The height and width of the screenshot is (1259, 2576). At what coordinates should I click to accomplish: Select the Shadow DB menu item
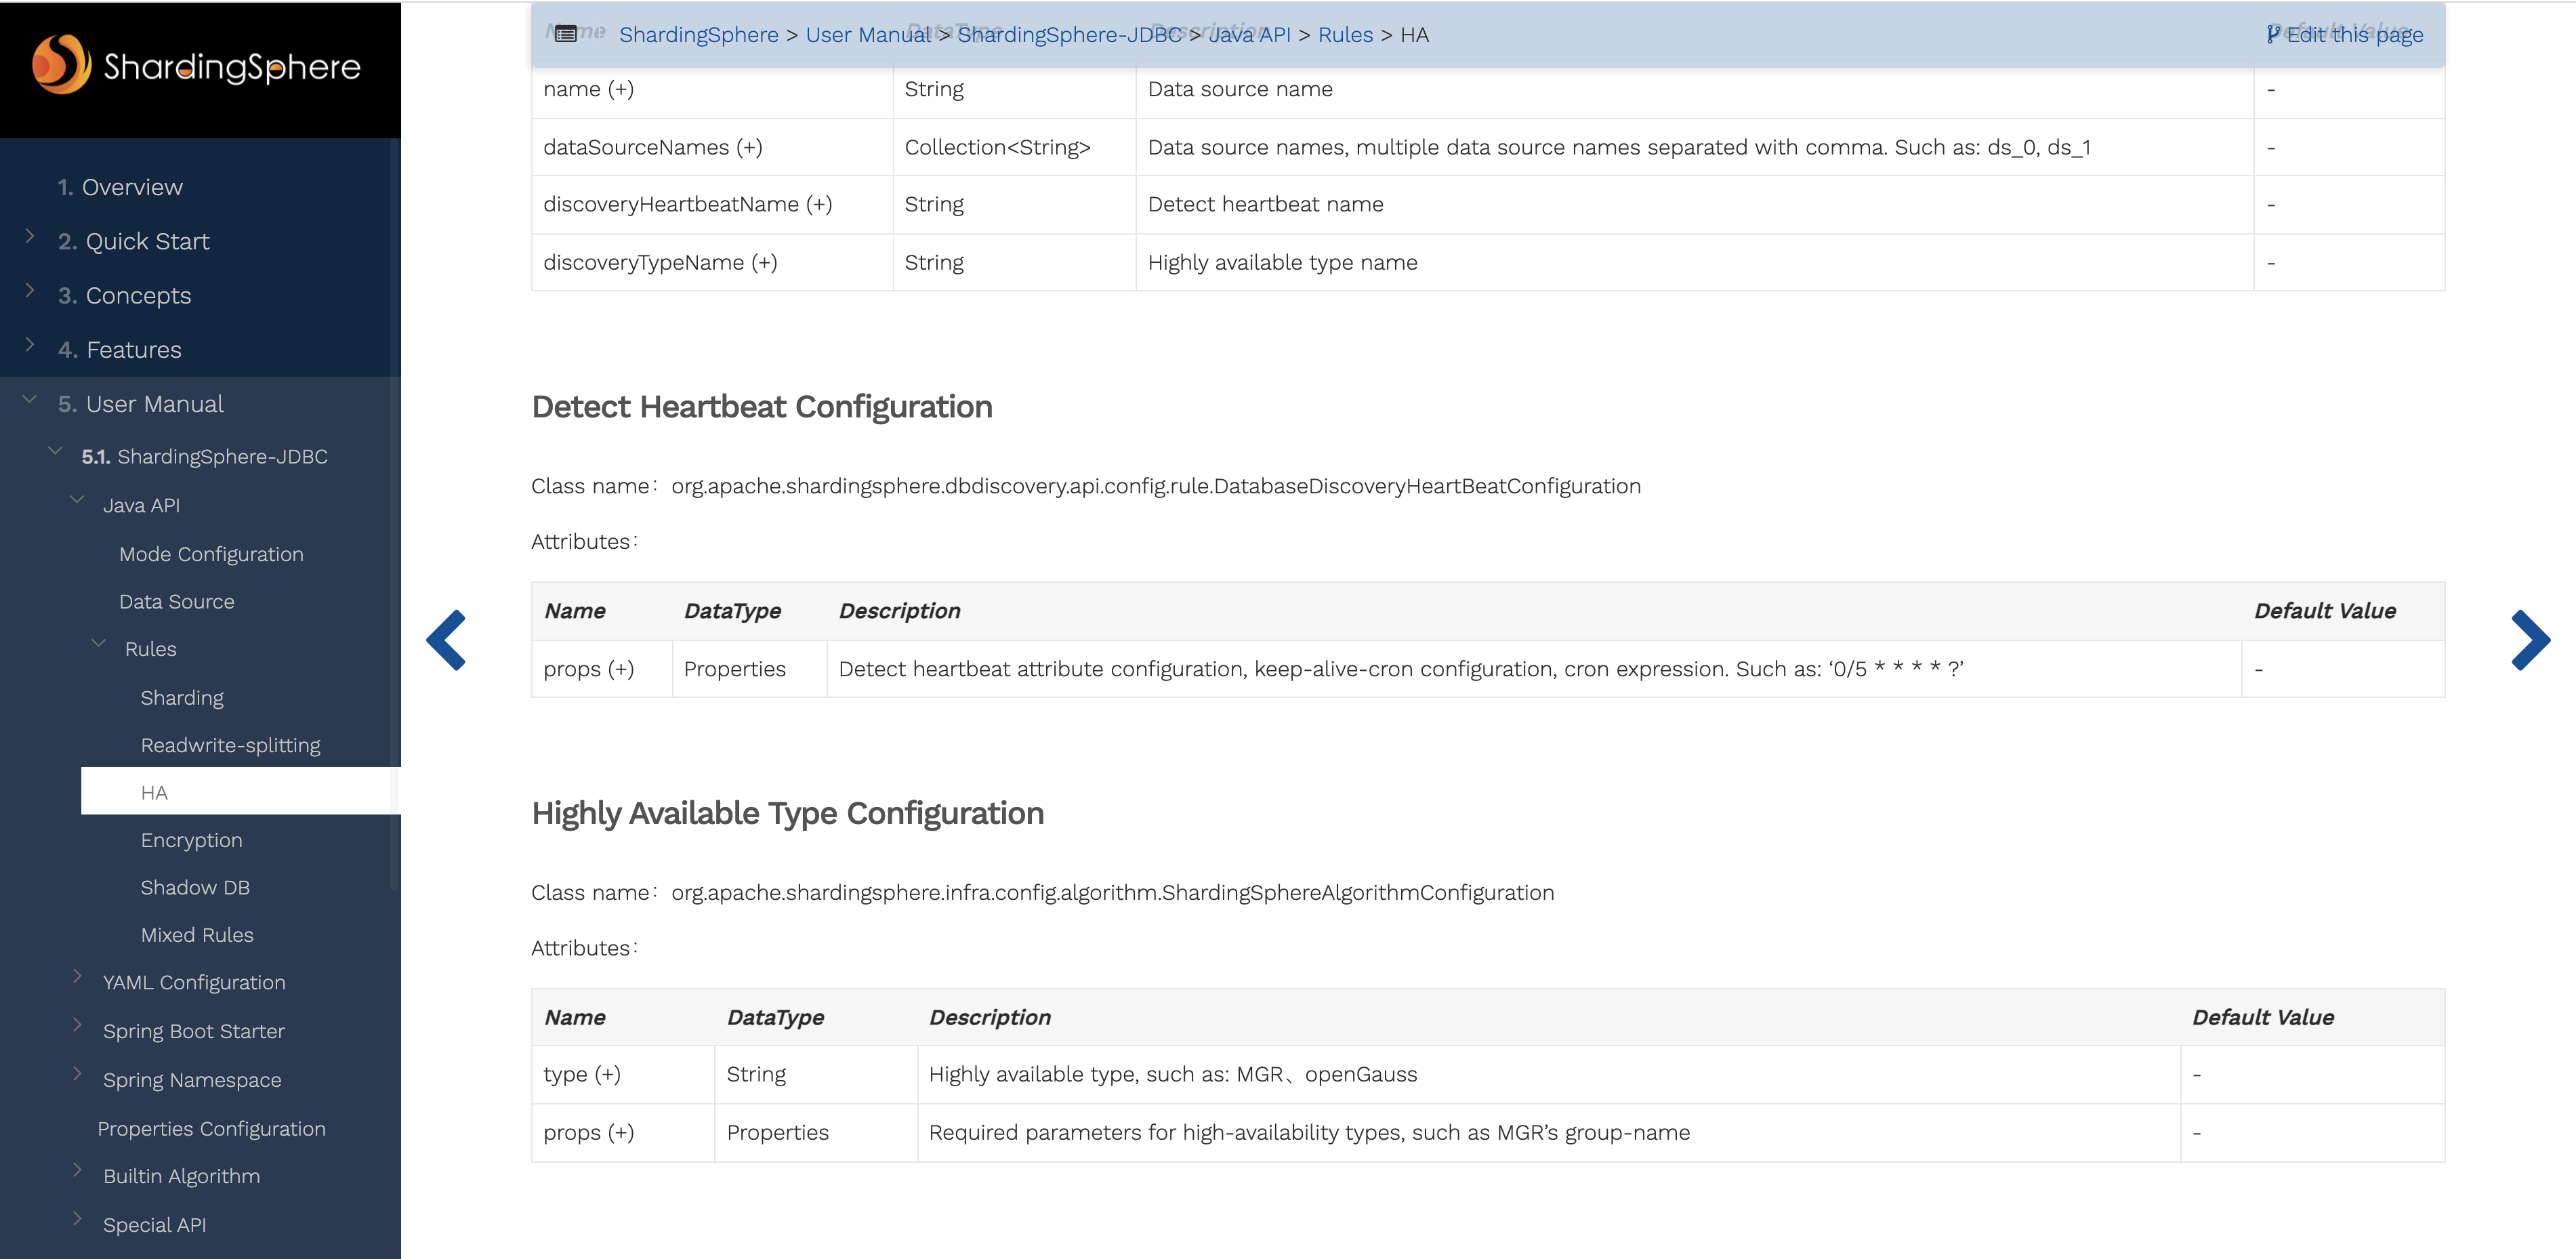pos(195,888)
